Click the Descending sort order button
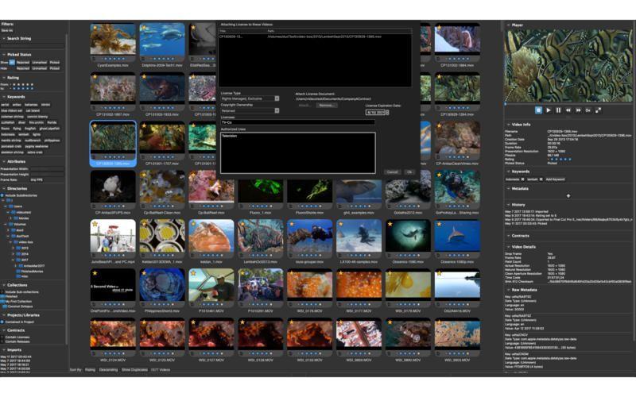The image size is (636, 397). 108,369
